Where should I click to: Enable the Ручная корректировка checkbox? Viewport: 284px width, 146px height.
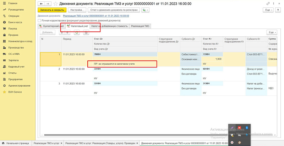point(40,21)
